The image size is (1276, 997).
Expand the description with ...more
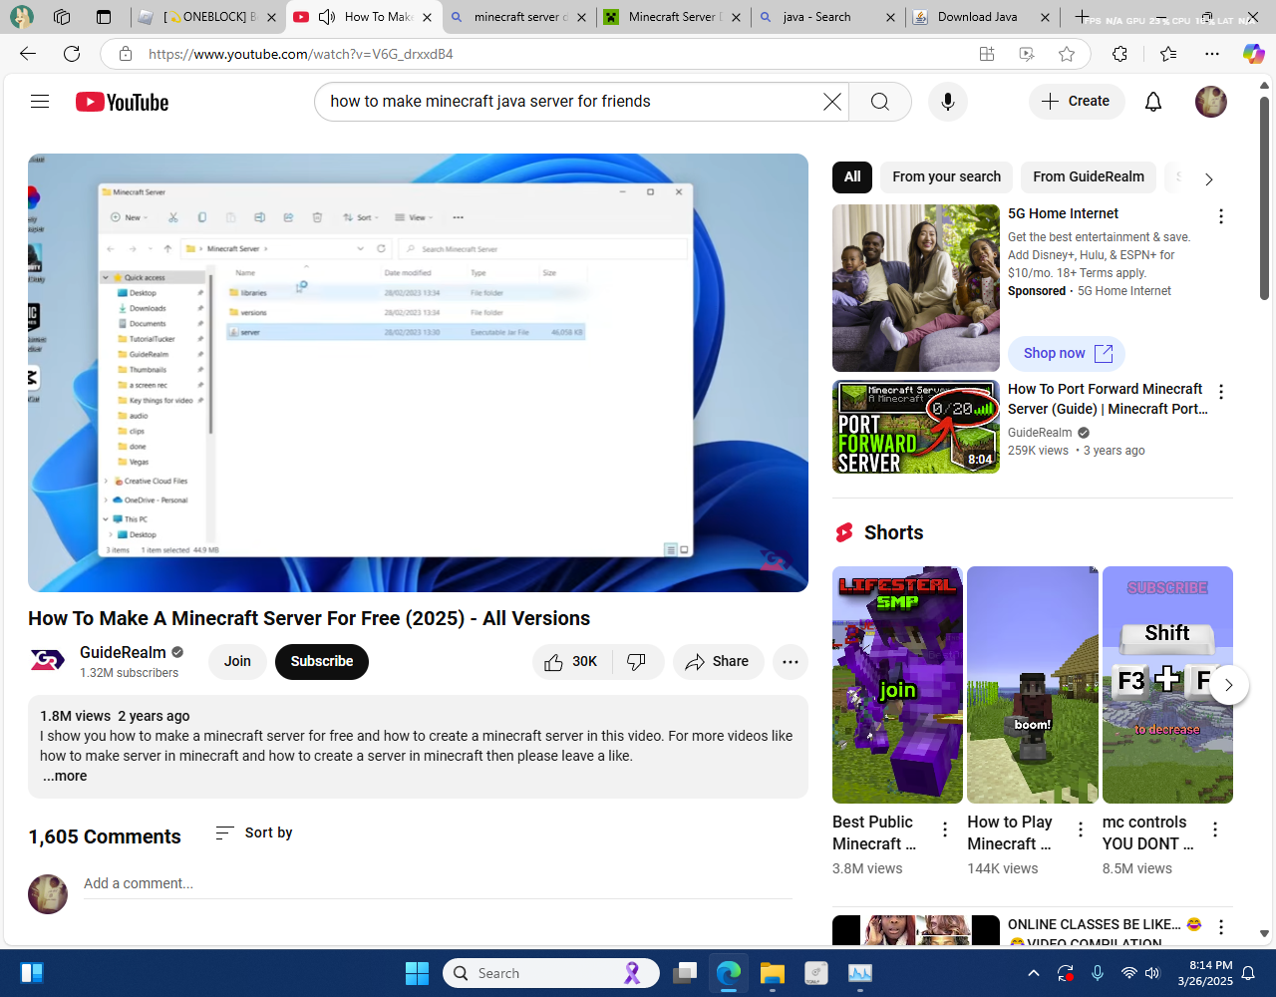pos(65,776)
